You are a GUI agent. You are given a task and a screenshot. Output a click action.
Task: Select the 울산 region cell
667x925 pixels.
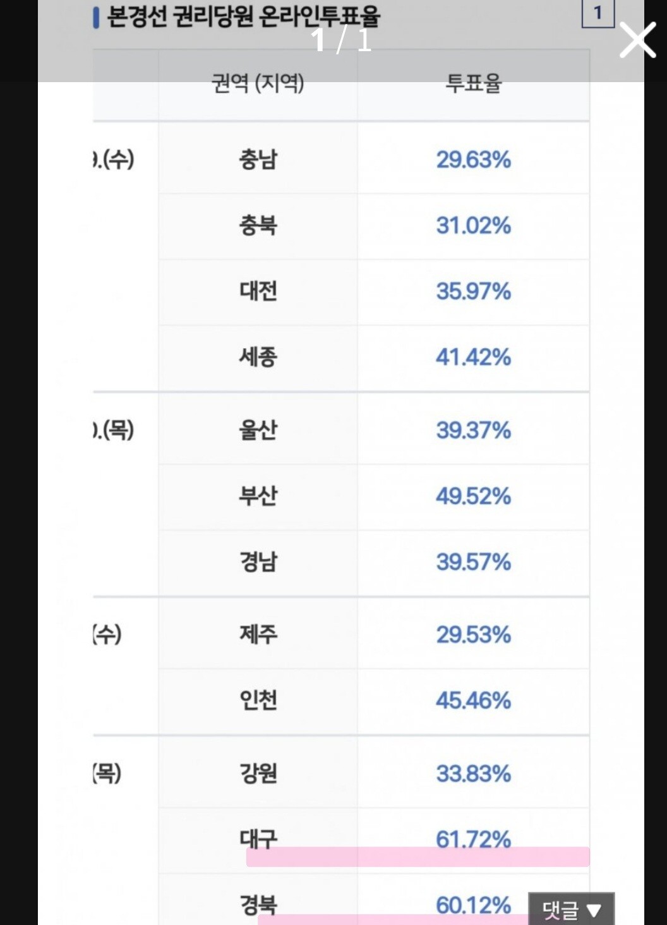(258, 430)
